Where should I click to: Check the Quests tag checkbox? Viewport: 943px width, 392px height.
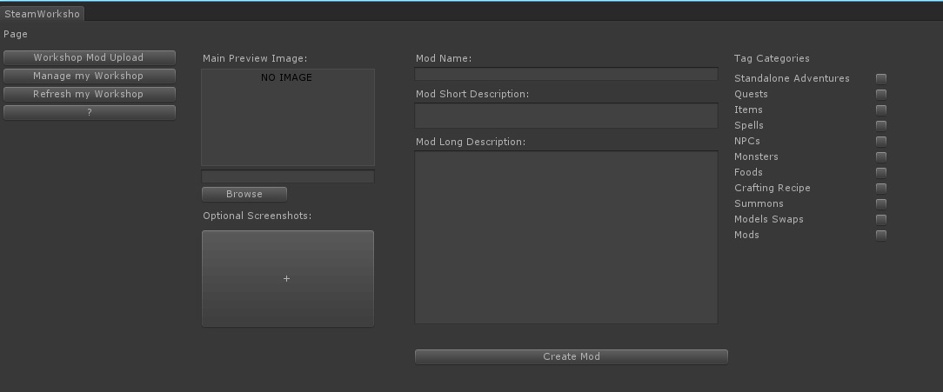(x=881, y=94)
